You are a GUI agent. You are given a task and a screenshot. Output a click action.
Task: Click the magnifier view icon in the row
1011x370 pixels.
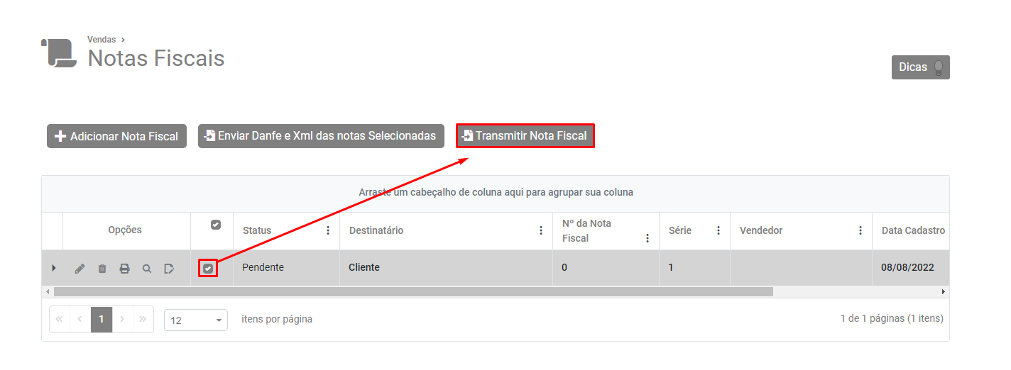(147, 269)
